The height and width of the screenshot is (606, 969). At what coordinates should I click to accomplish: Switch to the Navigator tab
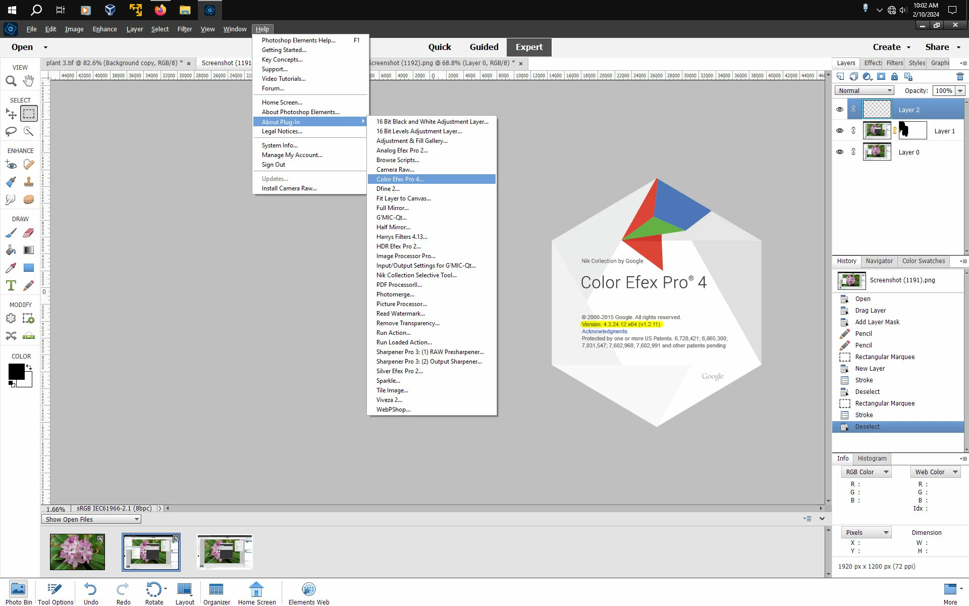tap(879, 261)
